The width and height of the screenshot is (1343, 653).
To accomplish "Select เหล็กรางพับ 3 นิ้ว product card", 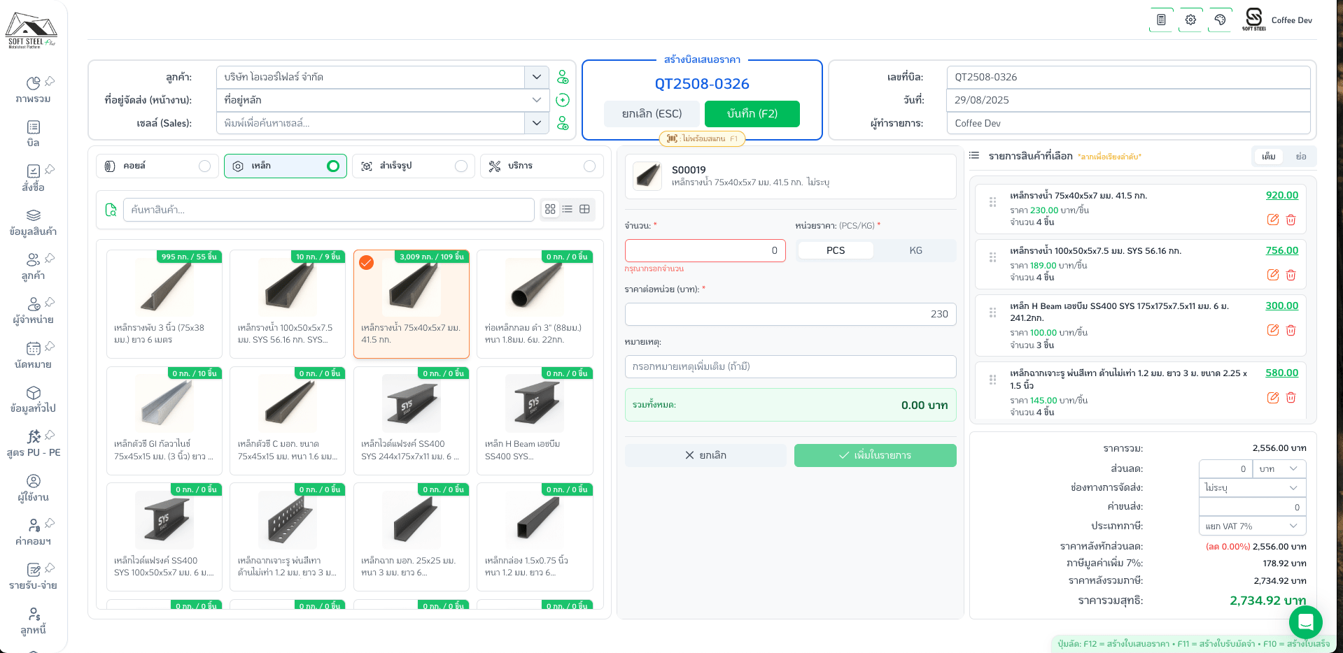I will pos(164,304).
